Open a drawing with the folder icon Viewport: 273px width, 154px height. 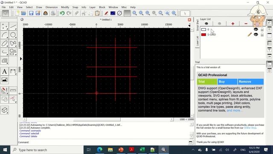point(23,13)
